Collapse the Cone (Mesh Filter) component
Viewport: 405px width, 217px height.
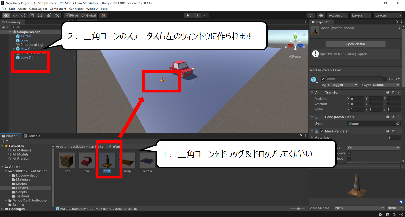pos(312,117)
